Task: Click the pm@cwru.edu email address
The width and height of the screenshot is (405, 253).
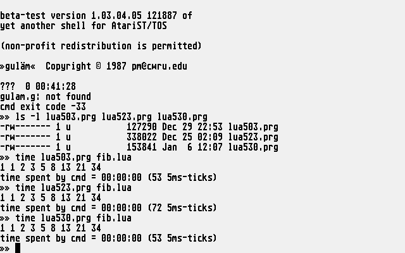Action: point(159,66)
